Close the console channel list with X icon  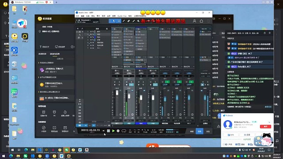click(x=78, y=29)
